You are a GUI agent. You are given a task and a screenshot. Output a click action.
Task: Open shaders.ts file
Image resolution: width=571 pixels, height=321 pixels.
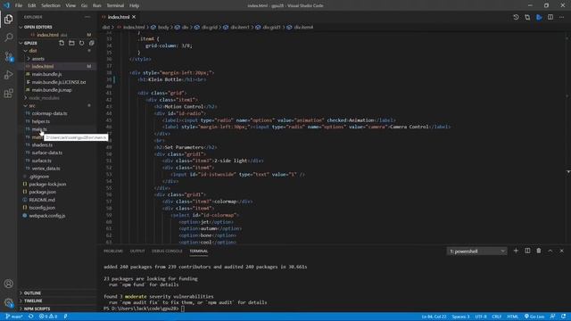click(42, 144)
